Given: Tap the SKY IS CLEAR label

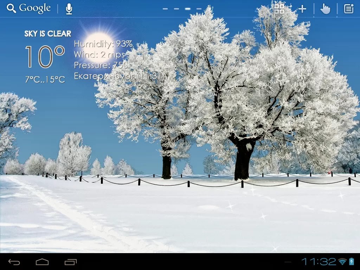Looking at the screenshot, I should coord(48,34).
